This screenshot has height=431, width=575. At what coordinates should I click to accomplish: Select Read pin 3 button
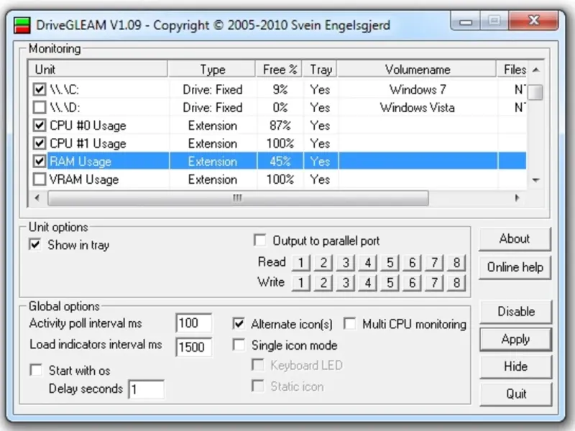346,263
